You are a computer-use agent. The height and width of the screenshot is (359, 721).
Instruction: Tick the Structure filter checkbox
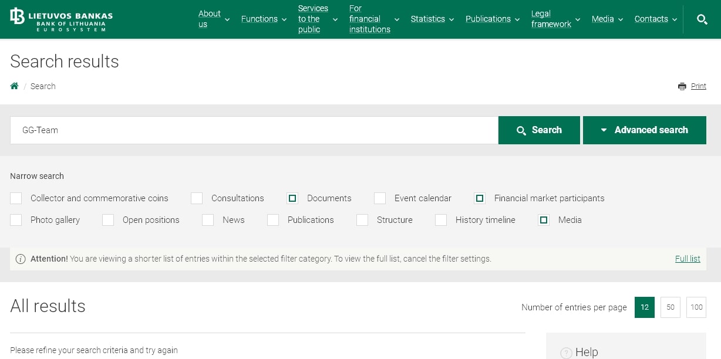[x=362, y=220]
